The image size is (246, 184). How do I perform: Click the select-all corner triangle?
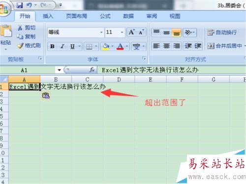pyautogui.click(x=4, y=79)
